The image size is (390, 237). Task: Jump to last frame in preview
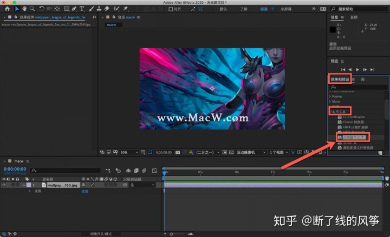(372, 70)
